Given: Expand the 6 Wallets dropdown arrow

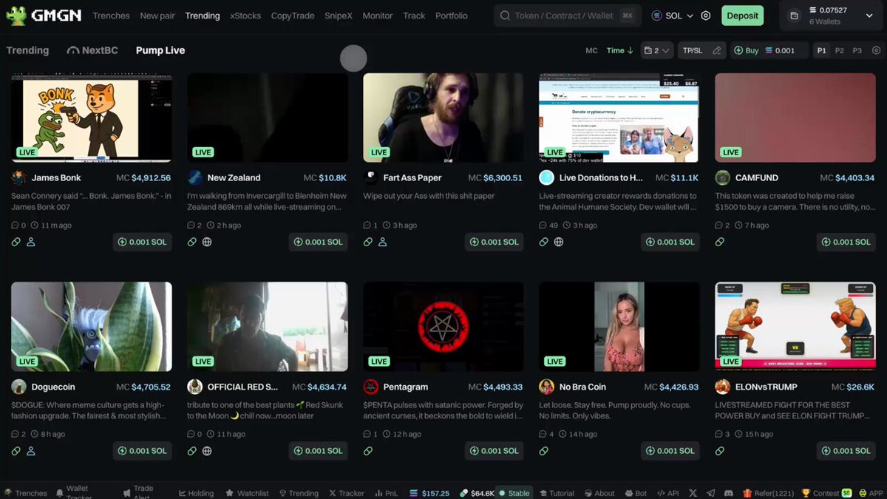Looking at the screenshot, I should [x=869, y=16].
